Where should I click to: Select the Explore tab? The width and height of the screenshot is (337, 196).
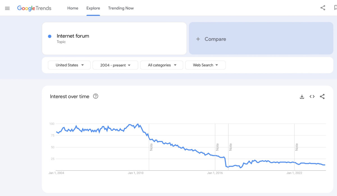pos(93,8)
